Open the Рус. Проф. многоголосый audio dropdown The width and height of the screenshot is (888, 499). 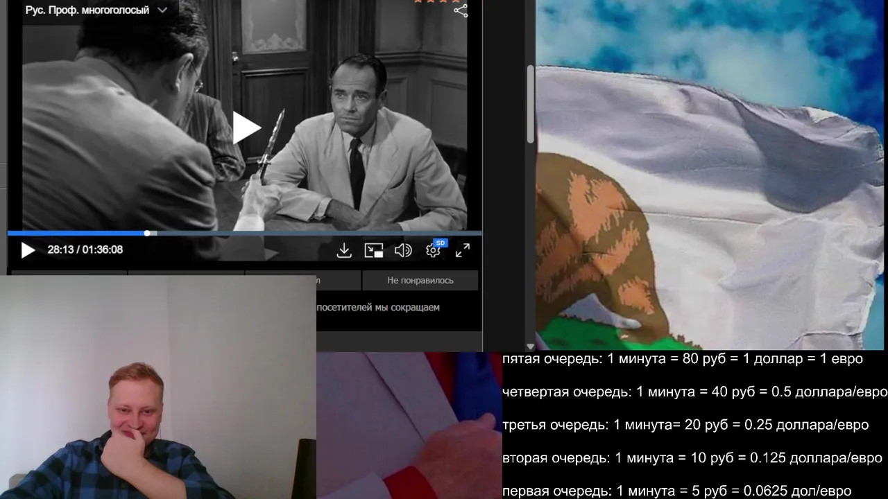coord(96,10)
